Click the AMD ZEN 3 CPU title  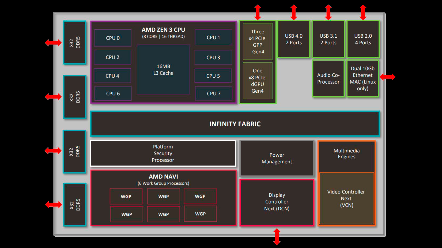point(163,30)
